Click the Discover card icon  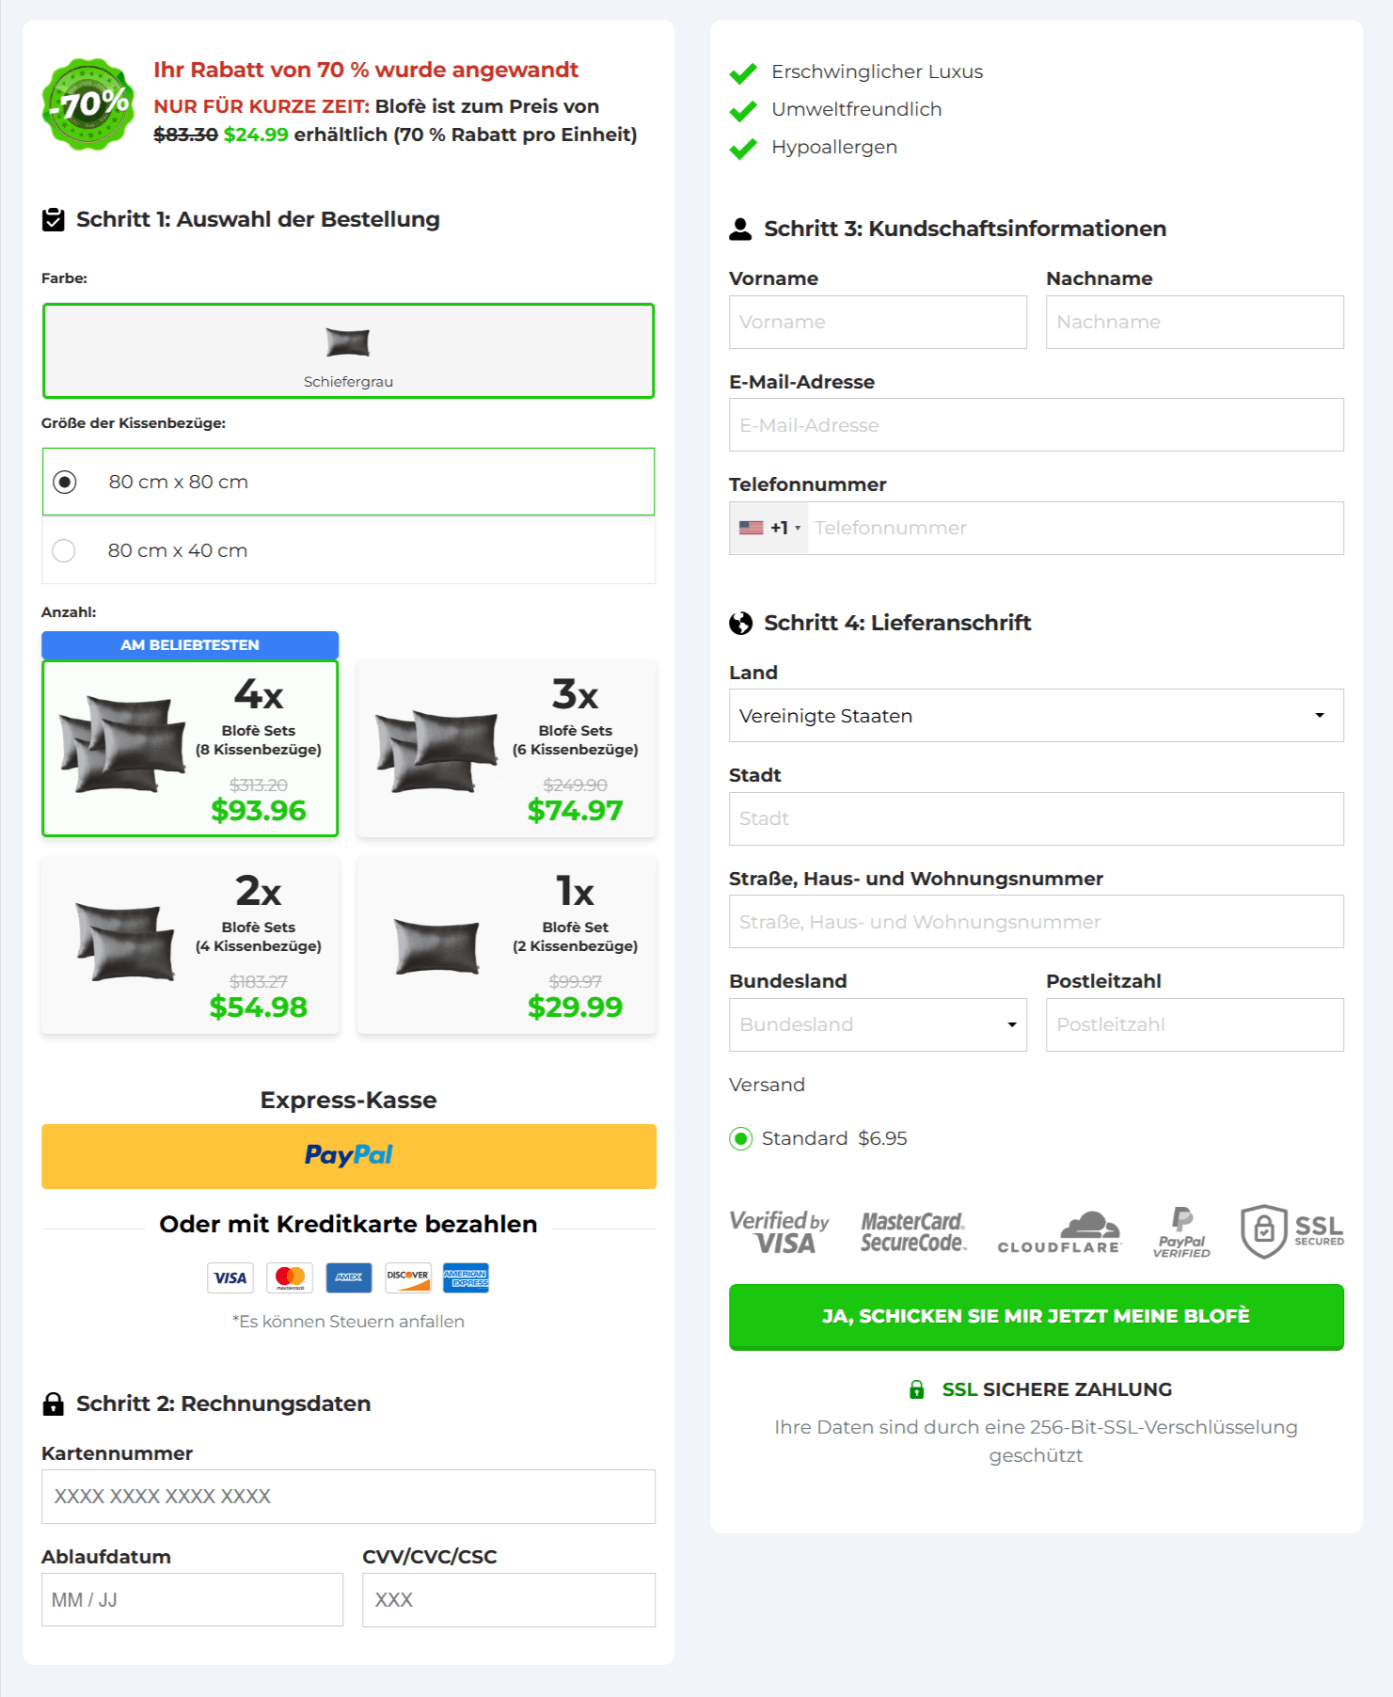(407, 1277)
